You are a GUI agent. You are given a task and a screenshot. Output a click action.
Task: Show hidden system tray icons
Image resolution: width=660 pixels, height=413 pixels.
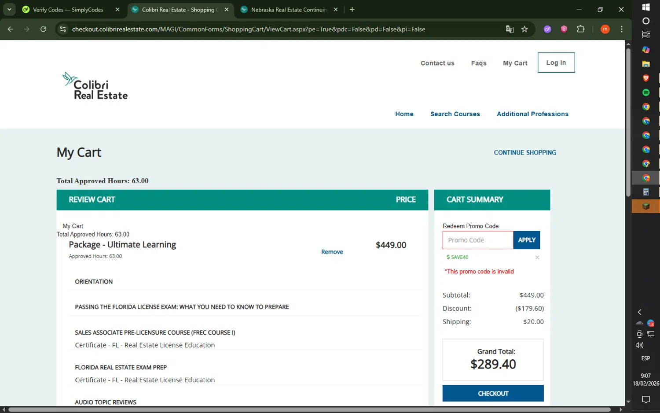(x=639, y=312)
